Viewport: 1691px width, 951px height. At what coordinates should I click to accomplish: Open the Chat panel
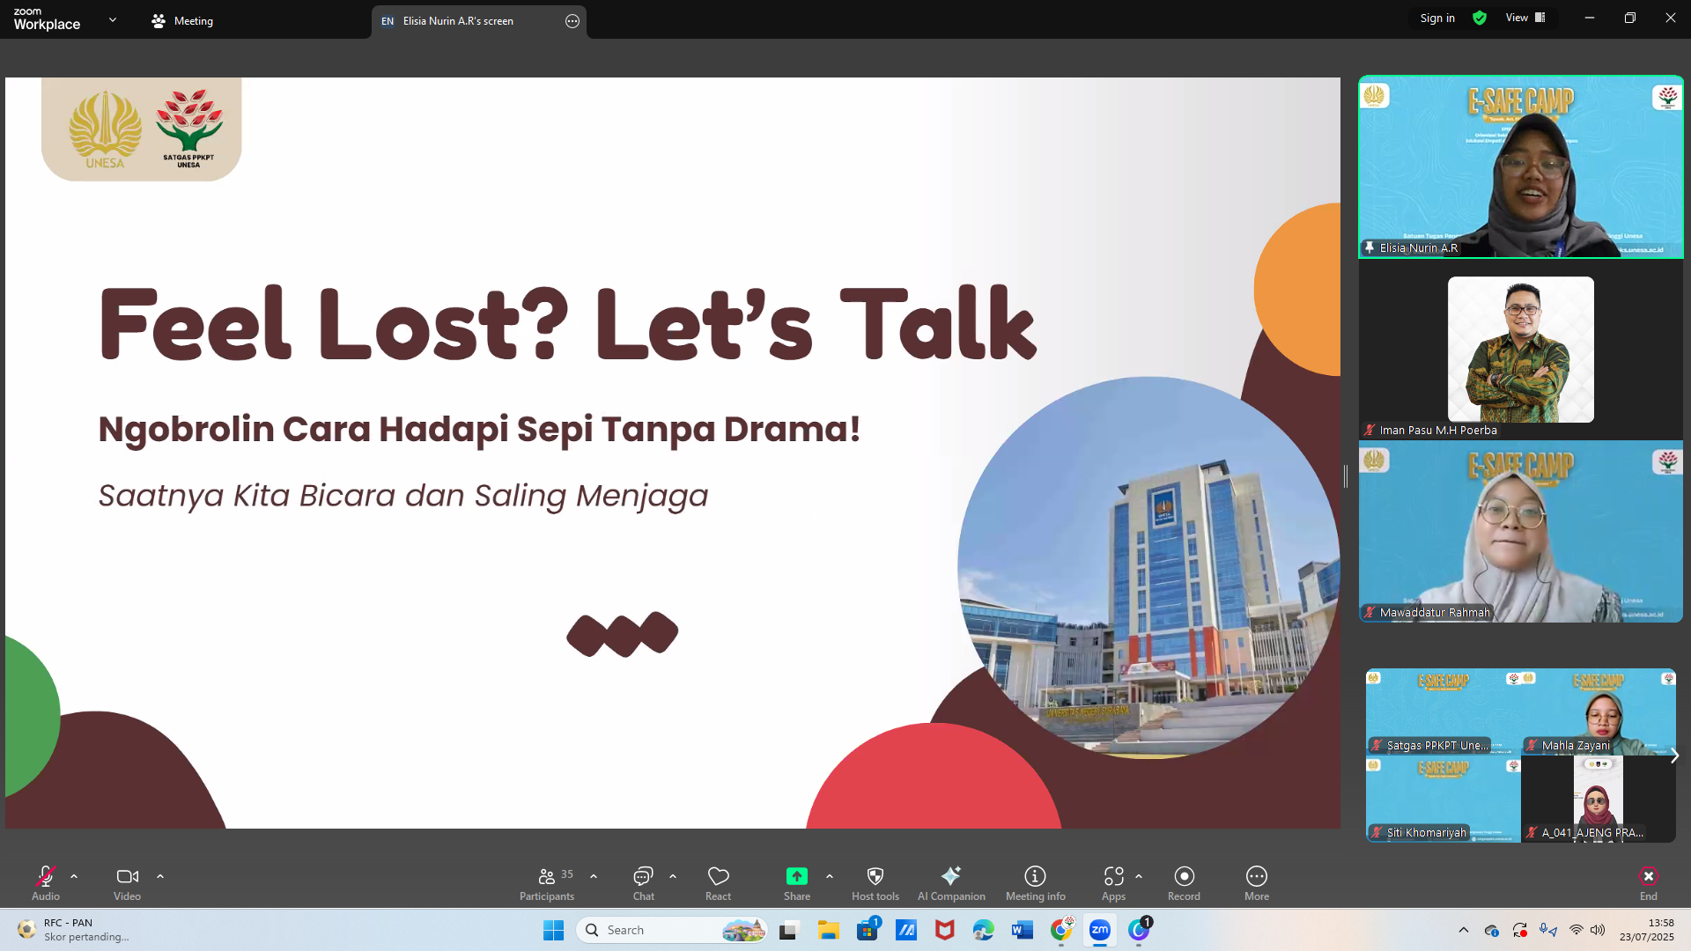643,877
